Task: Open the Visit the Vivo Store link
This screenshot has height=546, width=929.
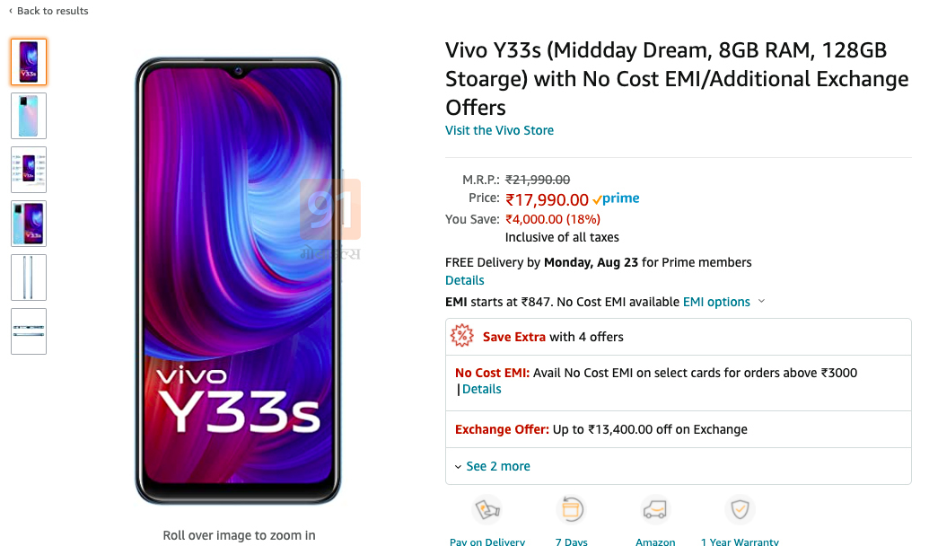Action: click(x=499, y=130)
